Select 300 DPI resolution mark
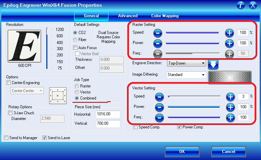The height and width of the screenshot is (160, 261). pos(60,49)
